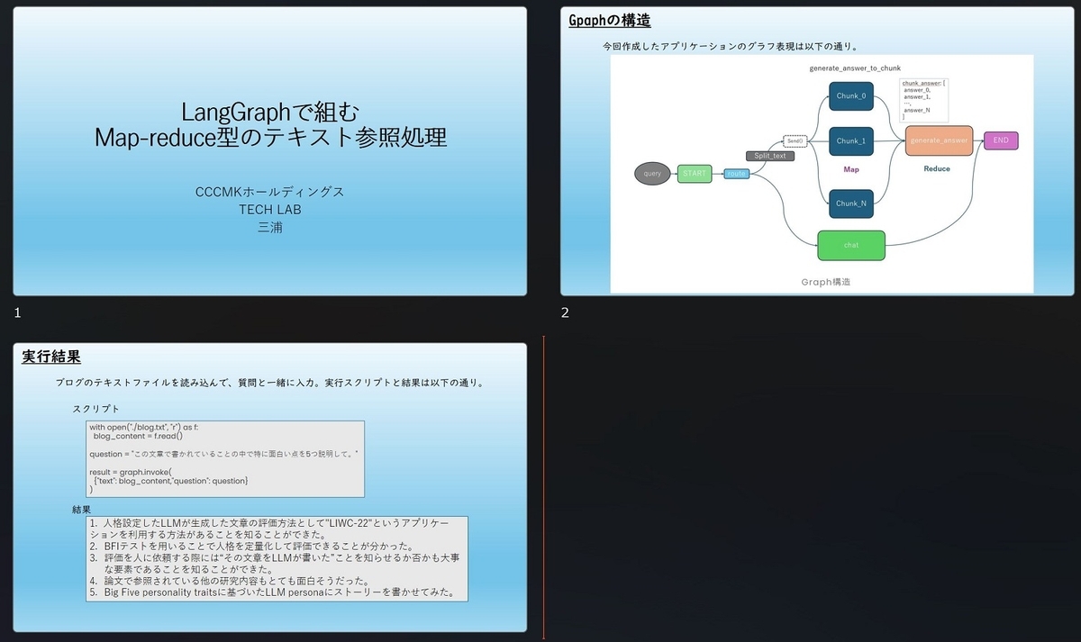This screenshot has width=1081, height=642.
Task: Click the green 'chat' node
Action: pos(851,245)
